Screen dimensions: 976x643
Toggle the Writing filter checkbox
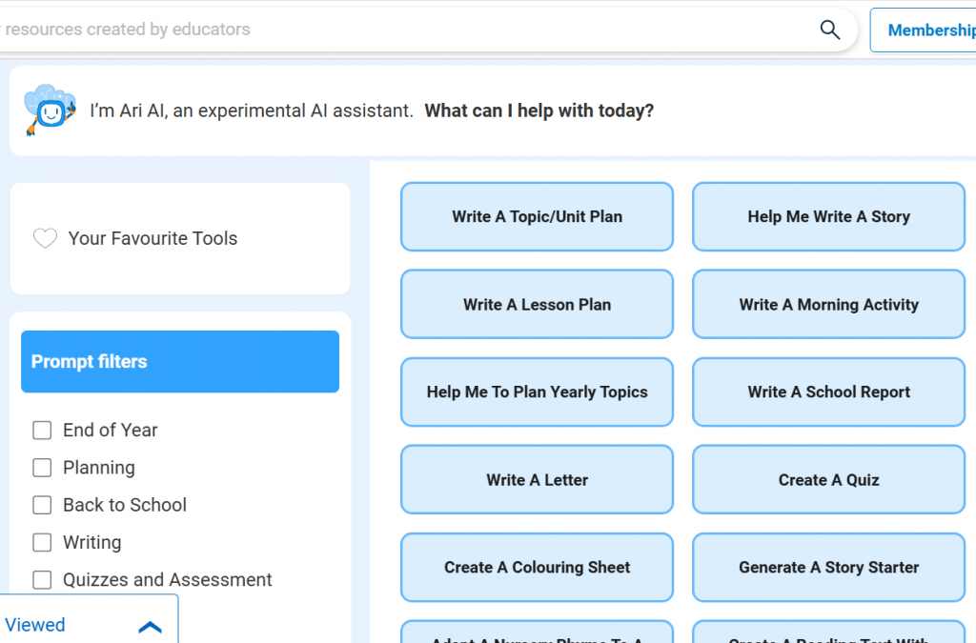coord(42,543)
